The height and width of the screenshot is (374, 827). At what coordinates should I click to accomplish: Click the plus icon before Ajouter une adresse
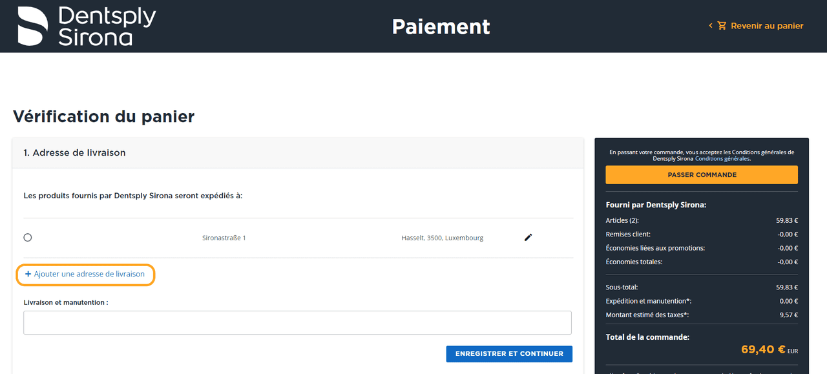(28, 274)
